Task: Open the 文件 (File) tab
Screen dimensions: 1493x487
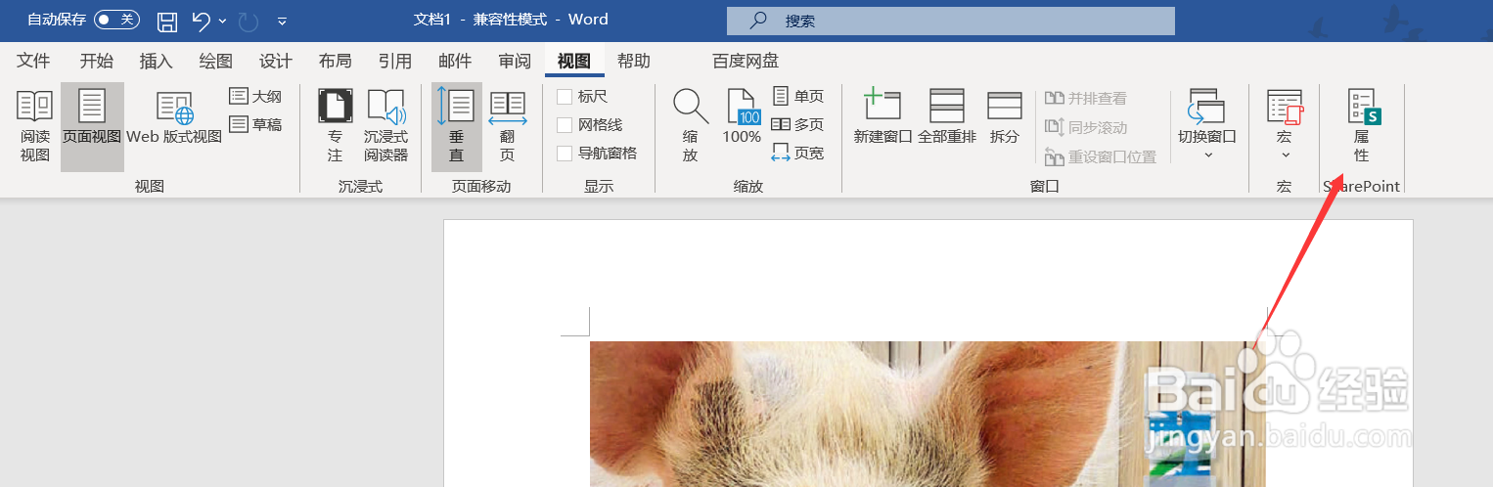Action: [33, 61]
